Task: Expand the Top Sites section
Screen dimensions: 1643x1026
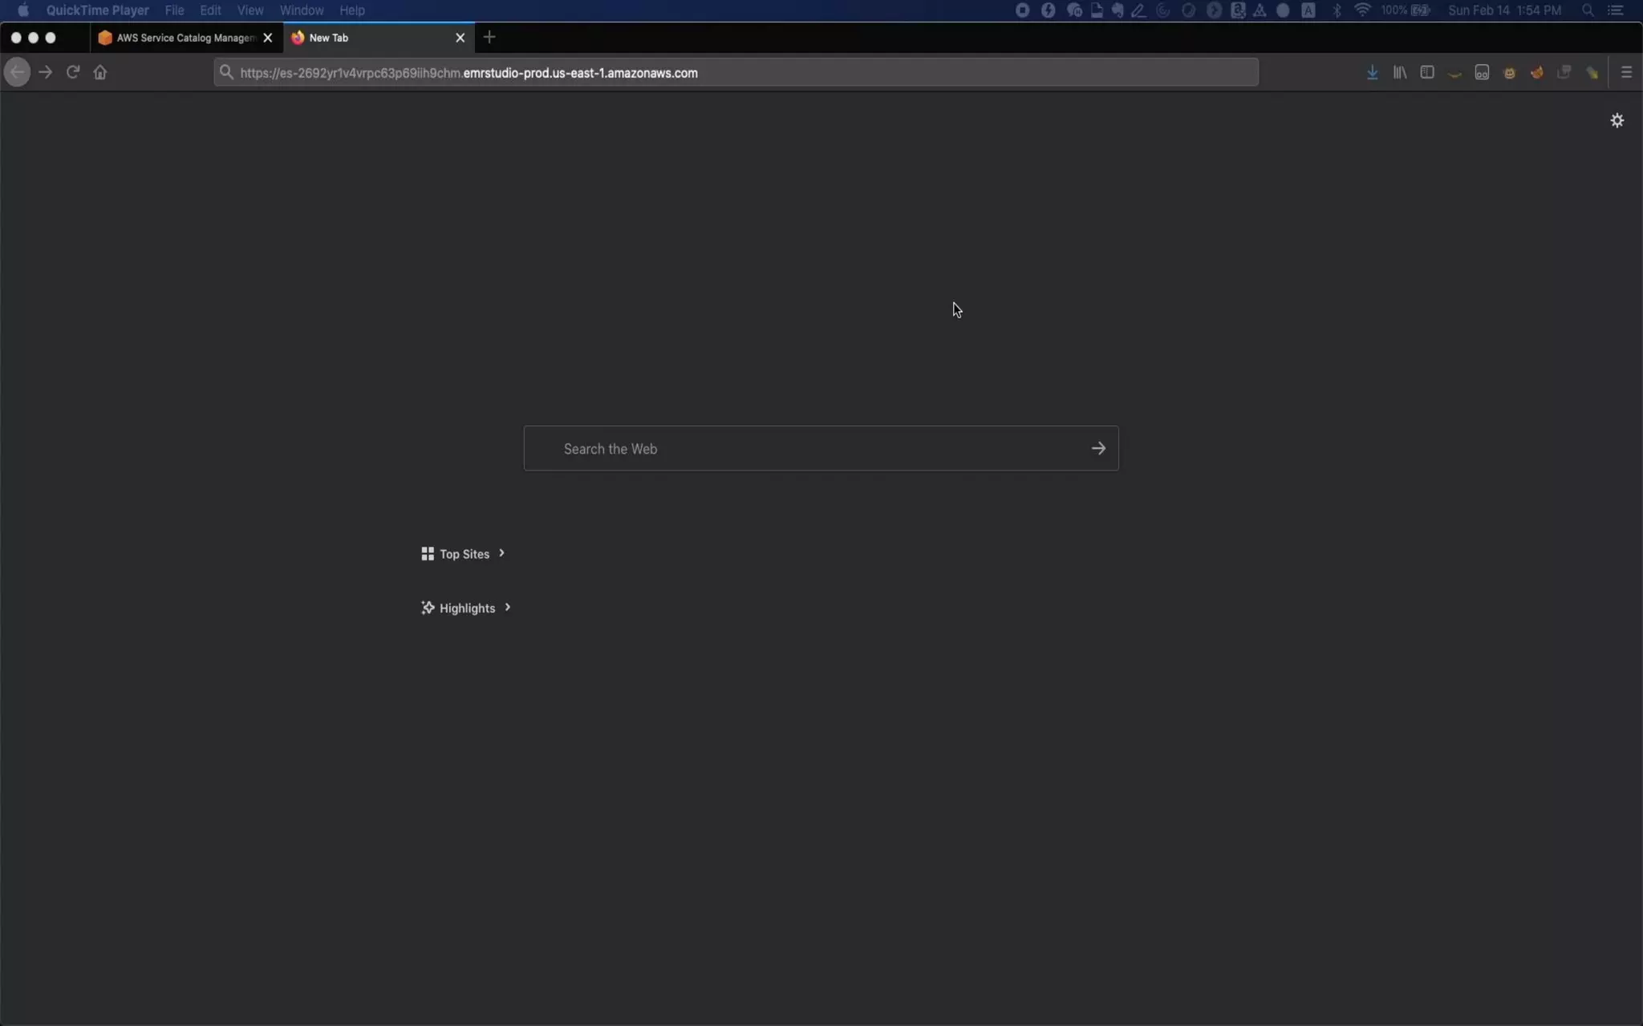Action: [464, 554]
